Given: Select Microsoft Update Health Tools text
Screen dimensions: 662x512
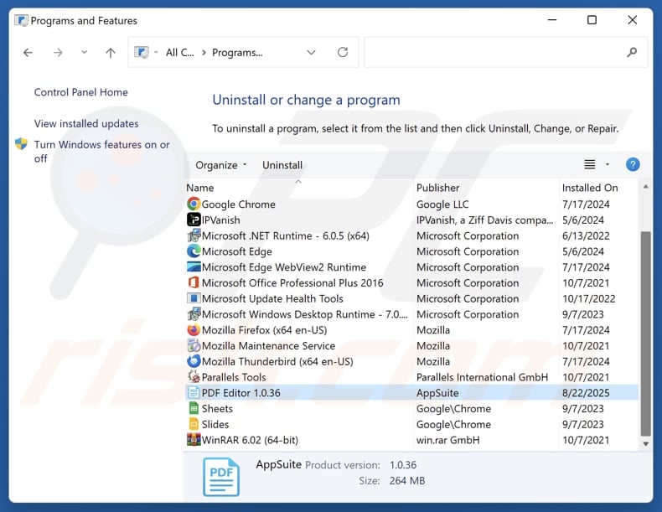Looking at the screenshot, I should (272, 298).
